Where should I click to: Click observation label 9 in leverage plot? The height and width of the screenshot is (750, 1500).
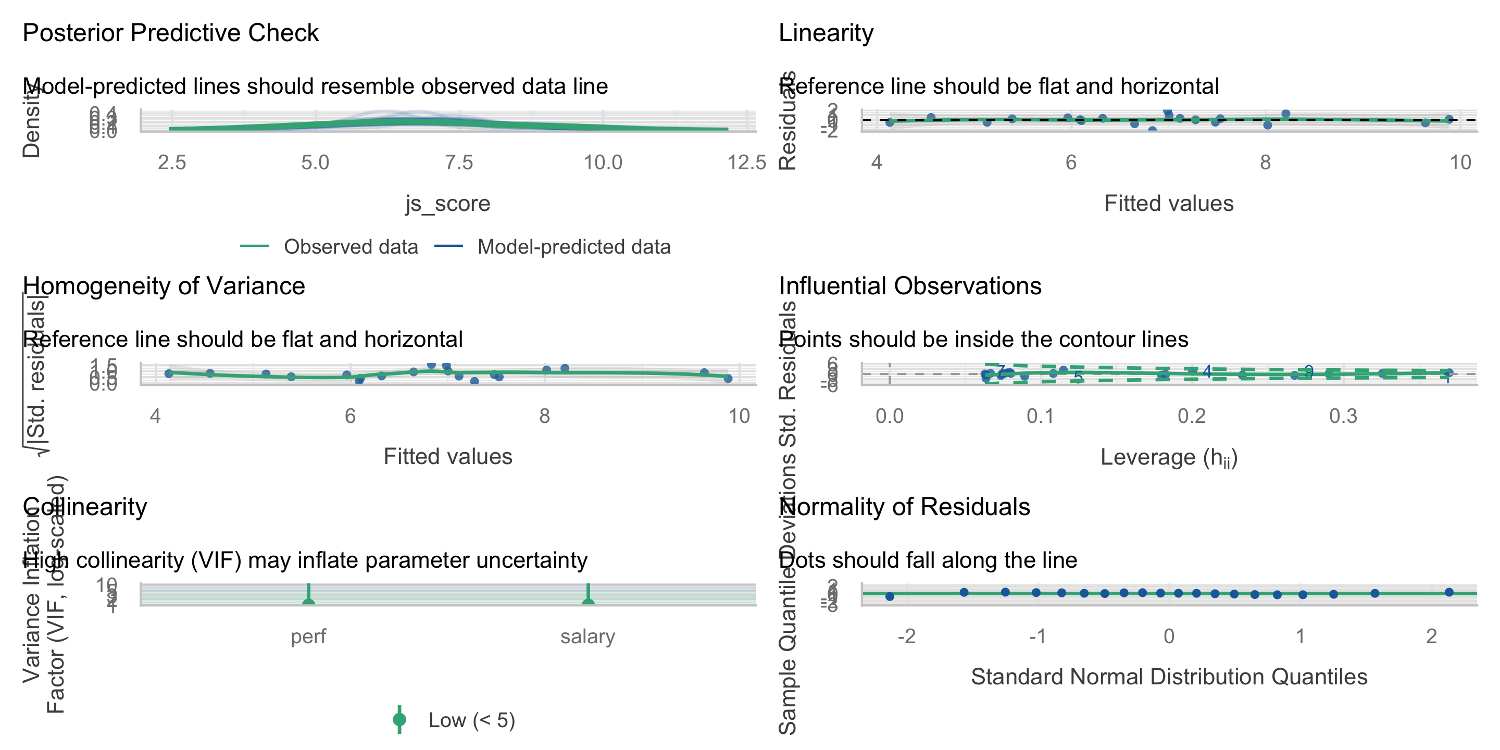[1308, 371]
